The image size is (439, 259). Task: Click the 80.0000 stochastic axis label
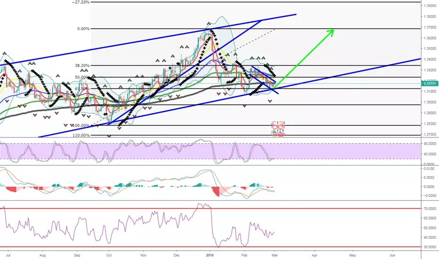(x=431, y=144)
